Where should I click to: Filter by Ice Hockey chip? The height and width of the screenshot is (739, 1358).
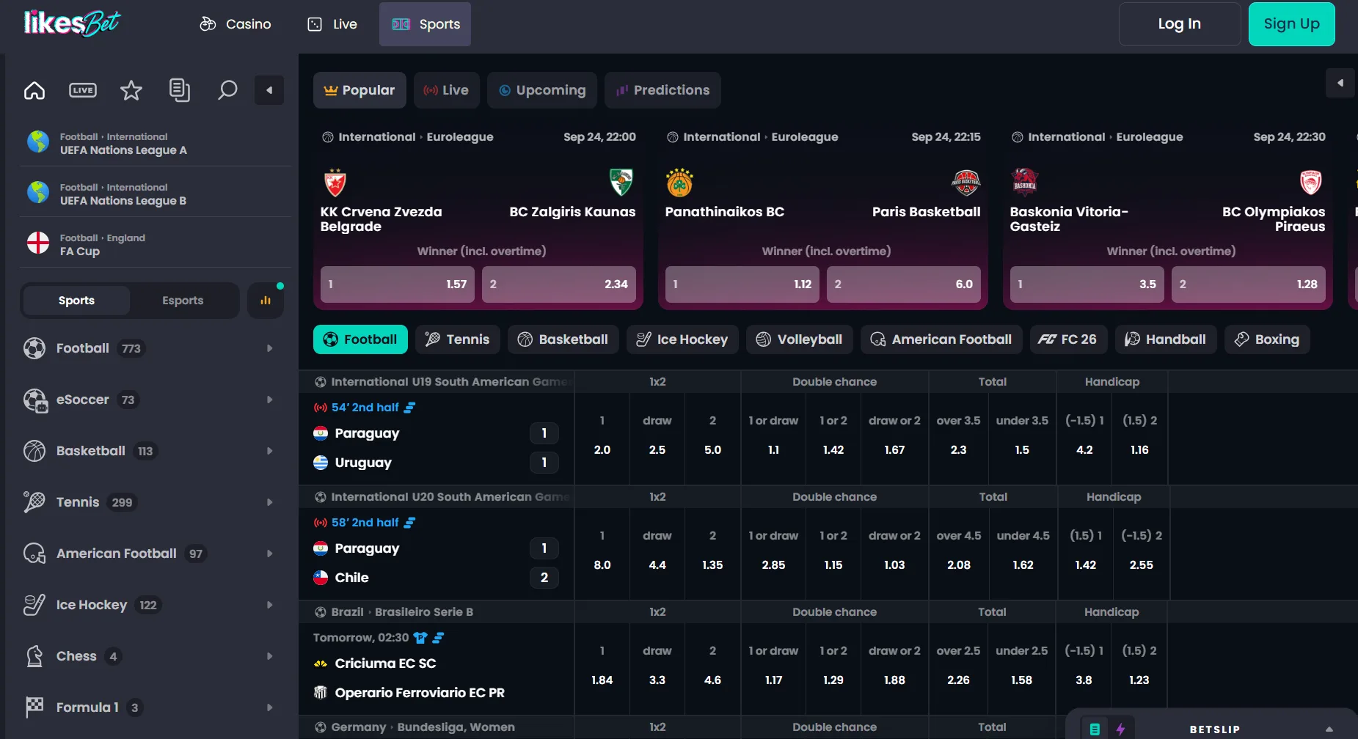tap(682, 339)
